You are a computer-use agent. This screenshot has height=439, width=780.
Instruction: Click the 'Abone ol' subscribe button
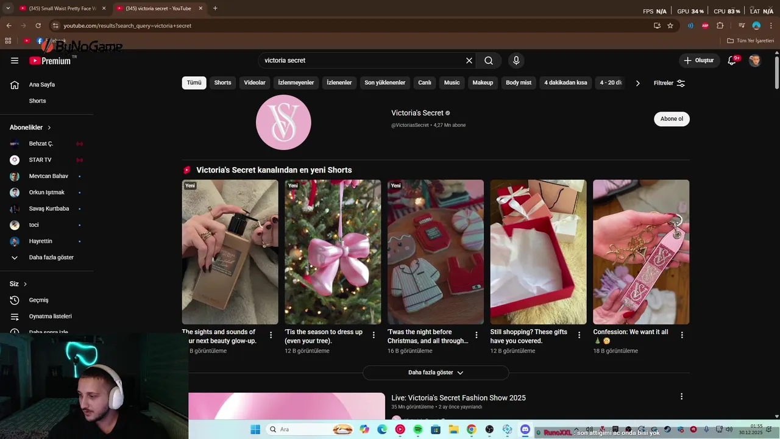coord(672,119)
